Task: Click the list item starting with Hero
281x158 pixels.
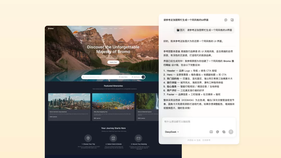Action: click(195, 75)
